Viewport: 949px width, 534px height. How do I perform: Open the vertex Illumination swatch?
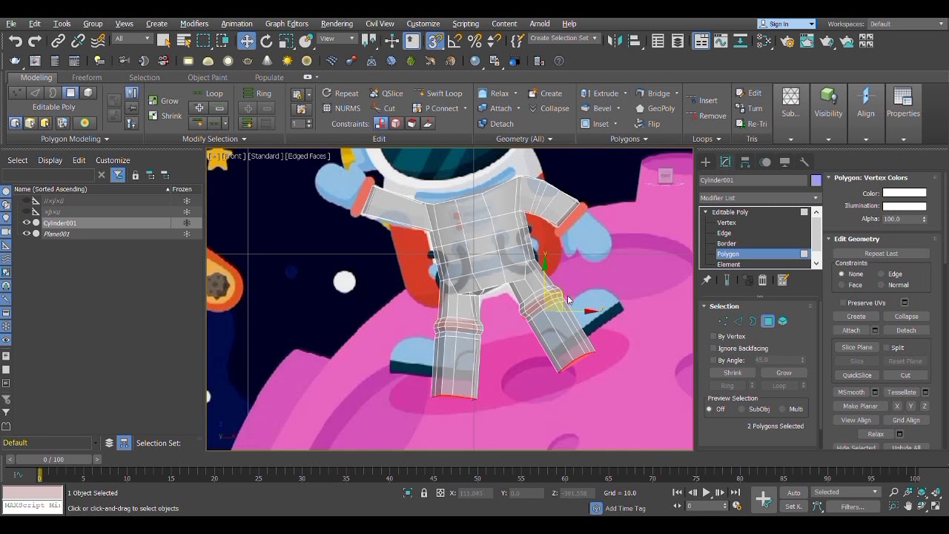pyautogui.click(x=905, y=206)
